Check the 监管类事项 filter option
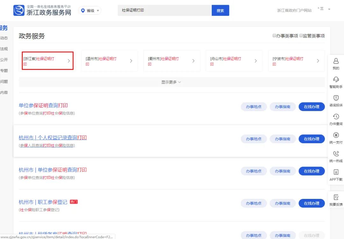 (x=301, y=35)
